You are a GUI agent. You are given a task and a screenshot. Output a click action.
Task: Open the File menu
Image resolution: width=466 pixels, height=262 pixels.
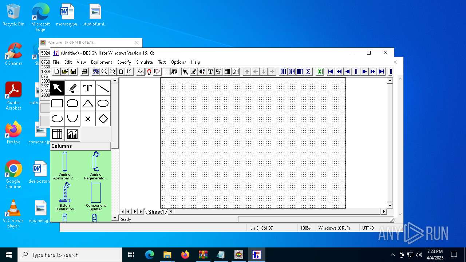[56, 62]
